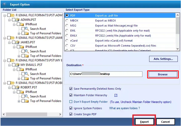Open Adv. Settings dialog
The width and height of the screenshot is (181, 126).
click(x=163, y=59)
